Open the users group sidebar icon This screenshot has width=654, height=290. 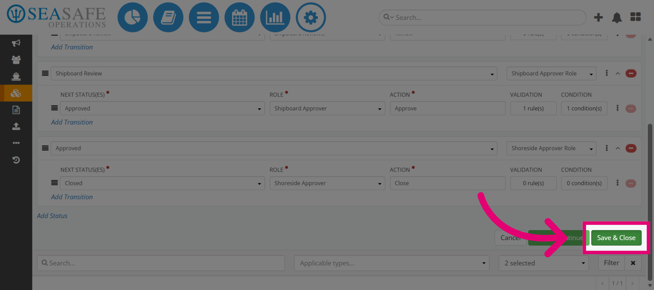click(x=16, y=60)
